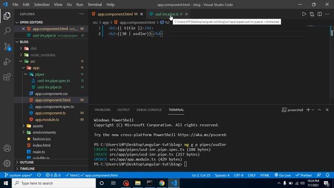Maximize the terminal panel size
The height and width of the screenshot is (188, 334).
pyautogui.click(x=319, y=110)
